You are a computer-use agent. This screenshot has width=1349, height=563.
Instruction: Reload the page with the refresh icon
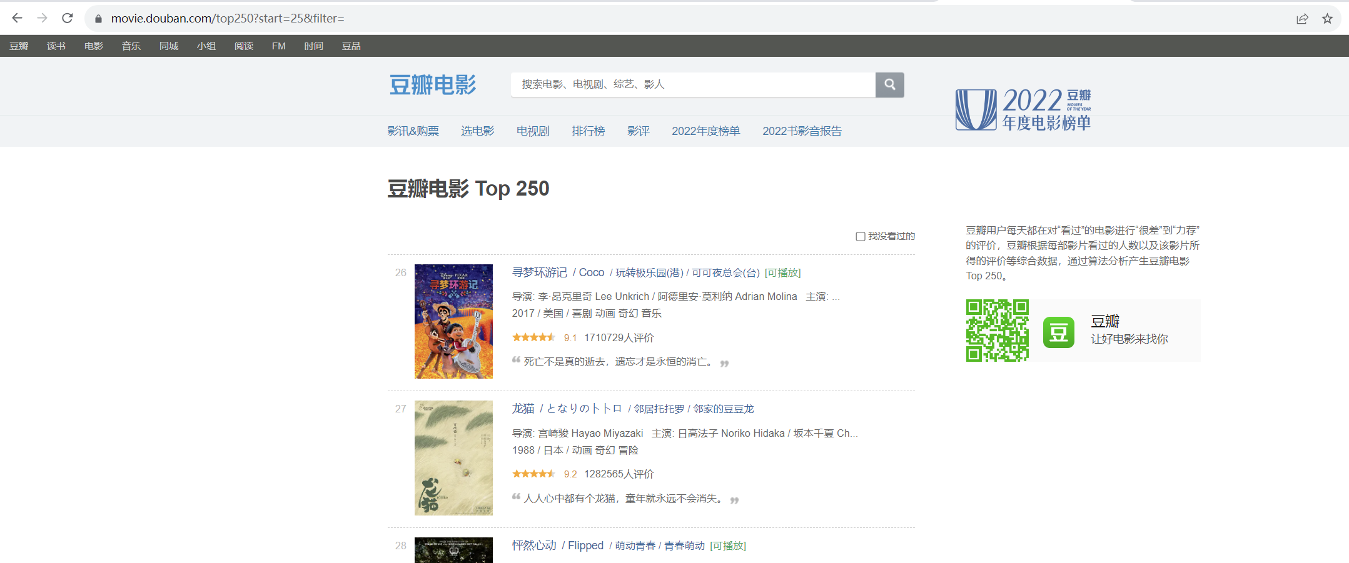[68, 18]
